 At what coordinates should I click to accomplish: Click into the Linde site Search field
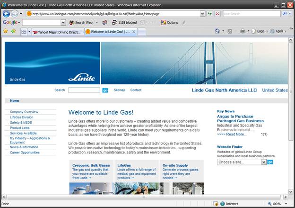[84, 90]
